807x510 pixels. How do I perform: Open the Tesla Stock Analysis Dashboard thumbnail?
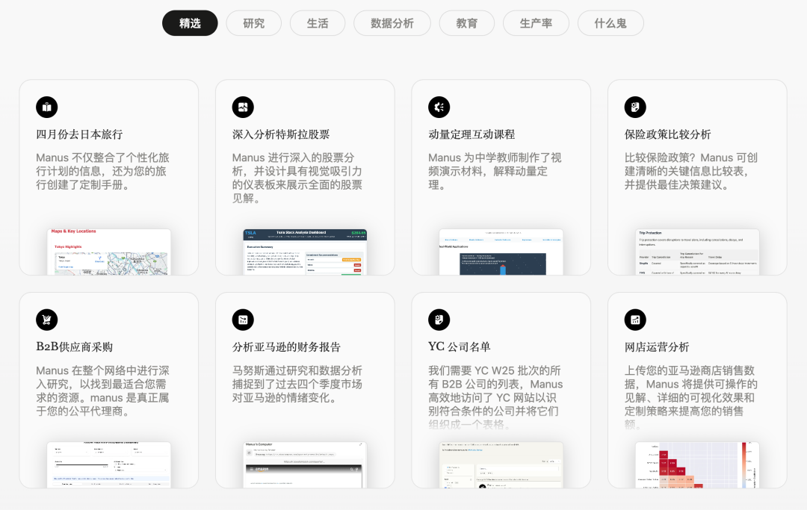click(x=305, y=252)
